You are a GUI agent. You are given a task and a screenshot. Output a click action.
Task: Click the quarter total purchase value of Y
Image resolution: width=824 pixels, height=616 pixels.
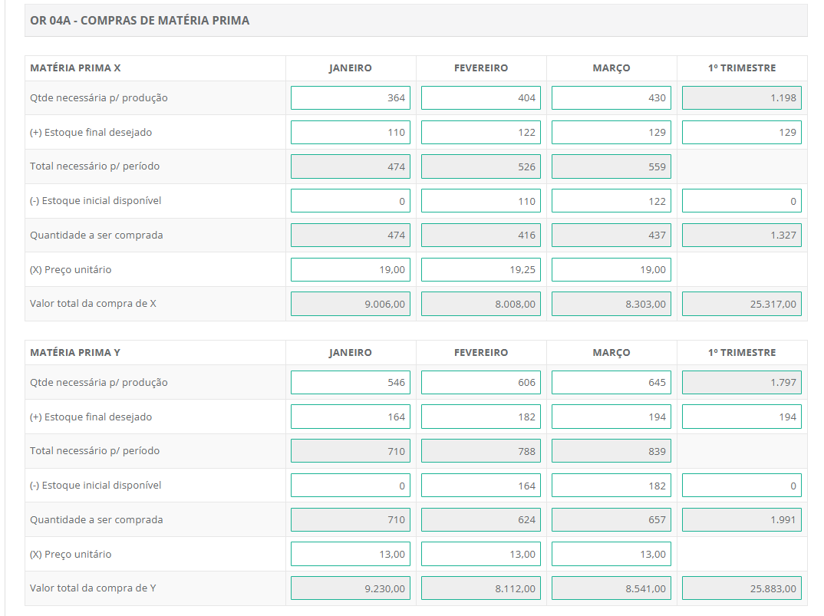pyautogui.click(x=741, y=589)
